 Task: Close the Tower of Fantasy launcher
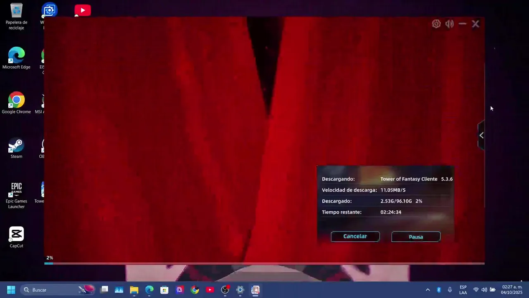475,24
